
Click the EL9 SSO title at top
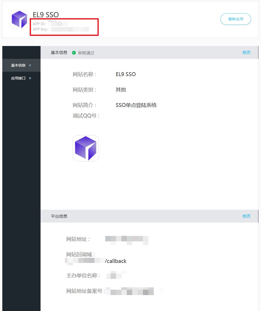(46, 15)
